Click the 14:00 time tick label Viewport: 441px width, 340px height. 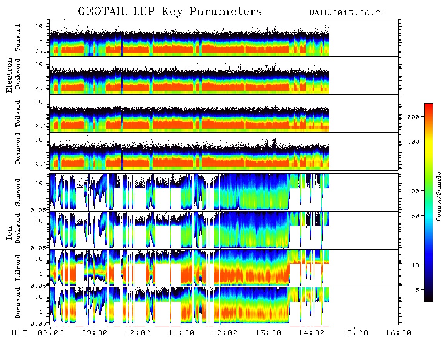[x=312, y=333]
